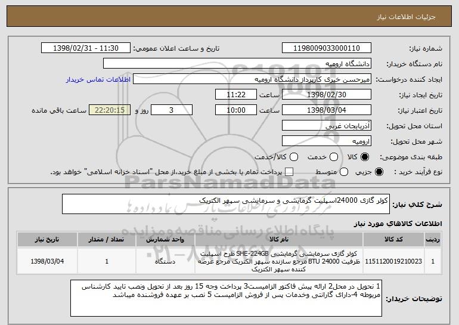Click the واحد شمارش column header
This screenshot has width=459, height=325.
pyautogui.click(x=165, y=240)
